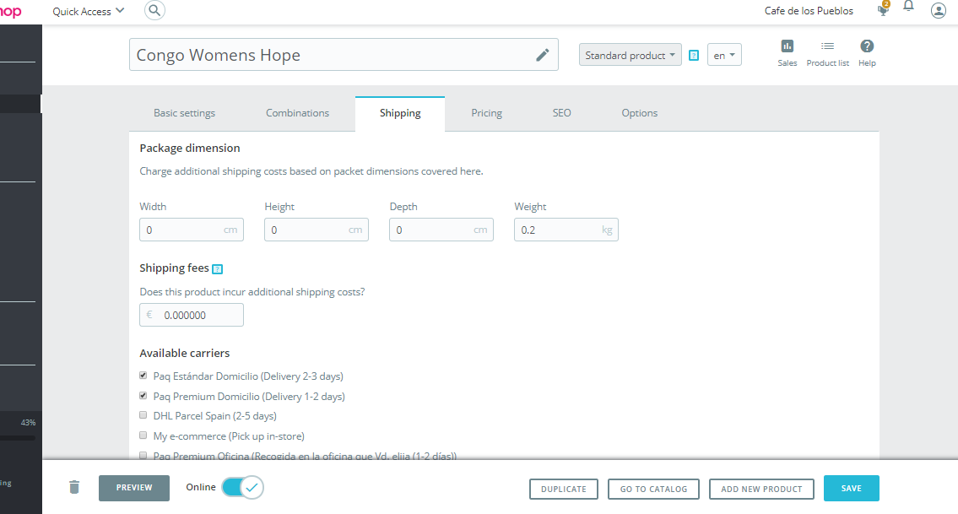Open the Help question mark icon
This screenshot has width=958, height=514.
(867, 53)
